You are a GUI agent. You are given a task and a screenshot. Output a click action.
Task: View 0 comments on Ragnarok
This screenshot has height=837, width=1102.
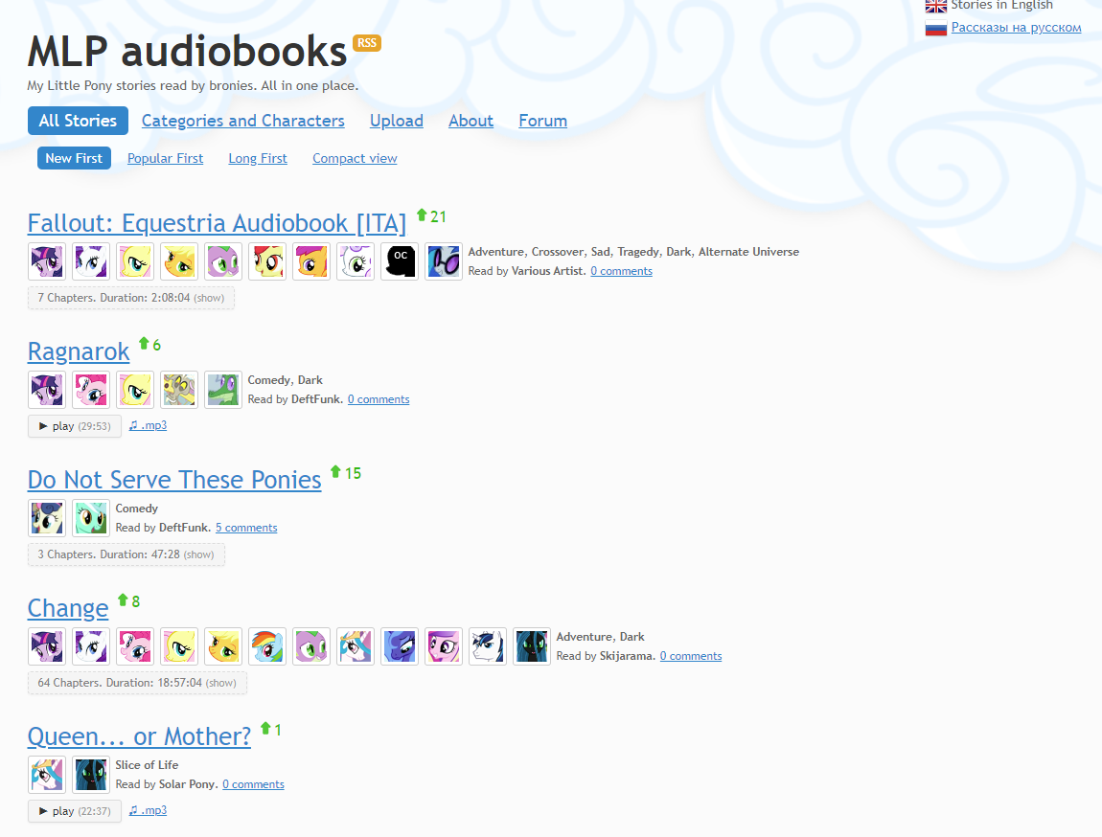[x=379, y=399]
